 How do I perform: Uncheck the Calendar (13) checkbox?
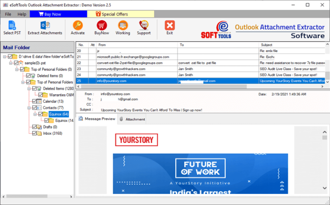(34, 101)
